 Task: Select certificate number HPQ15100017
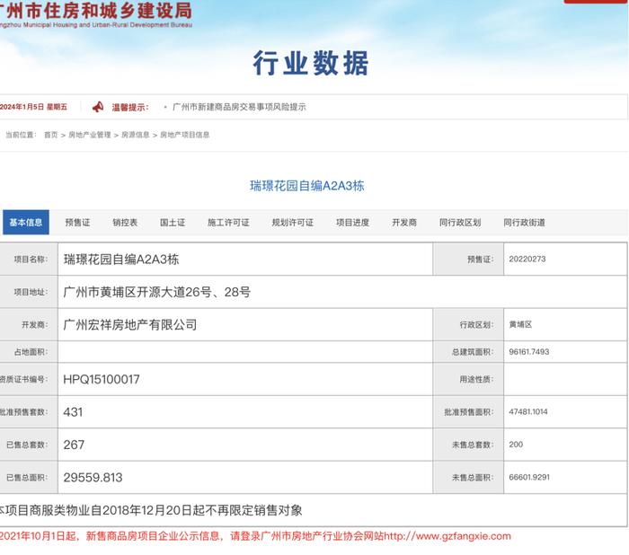pyautogui.click(x=102, y=379)
